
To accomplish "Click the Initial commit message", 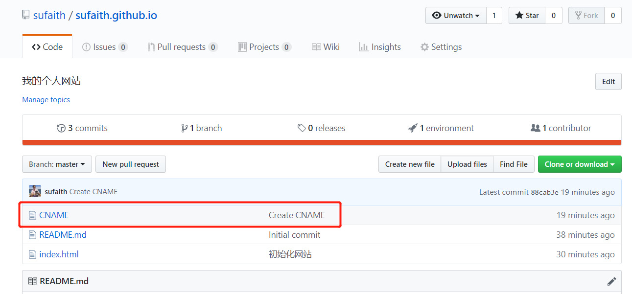I will click(294, 235).
